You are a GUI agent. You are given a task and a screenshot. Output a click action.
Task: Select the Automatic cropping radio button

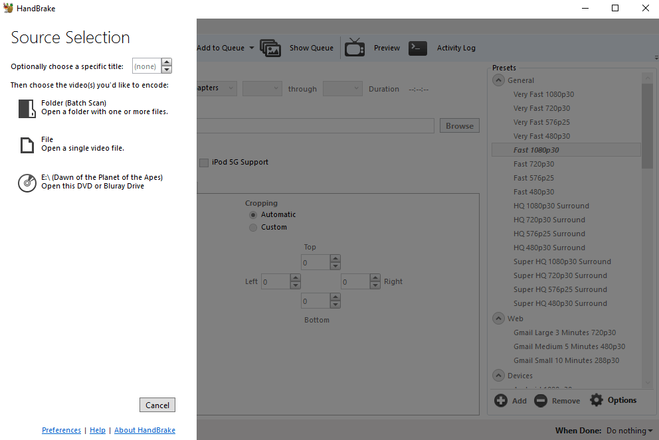(253, 215)
